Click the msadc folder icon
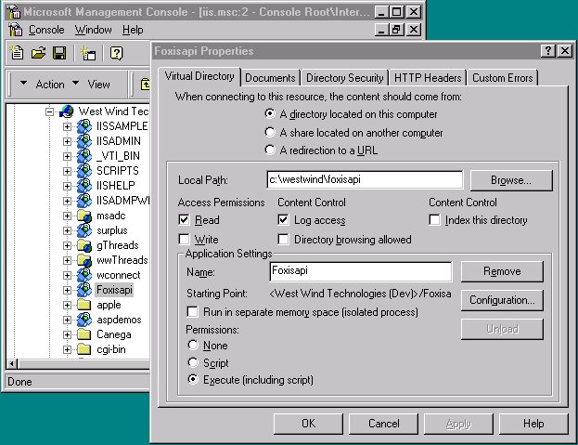The image size is (578, 445). tap(84, 216)
